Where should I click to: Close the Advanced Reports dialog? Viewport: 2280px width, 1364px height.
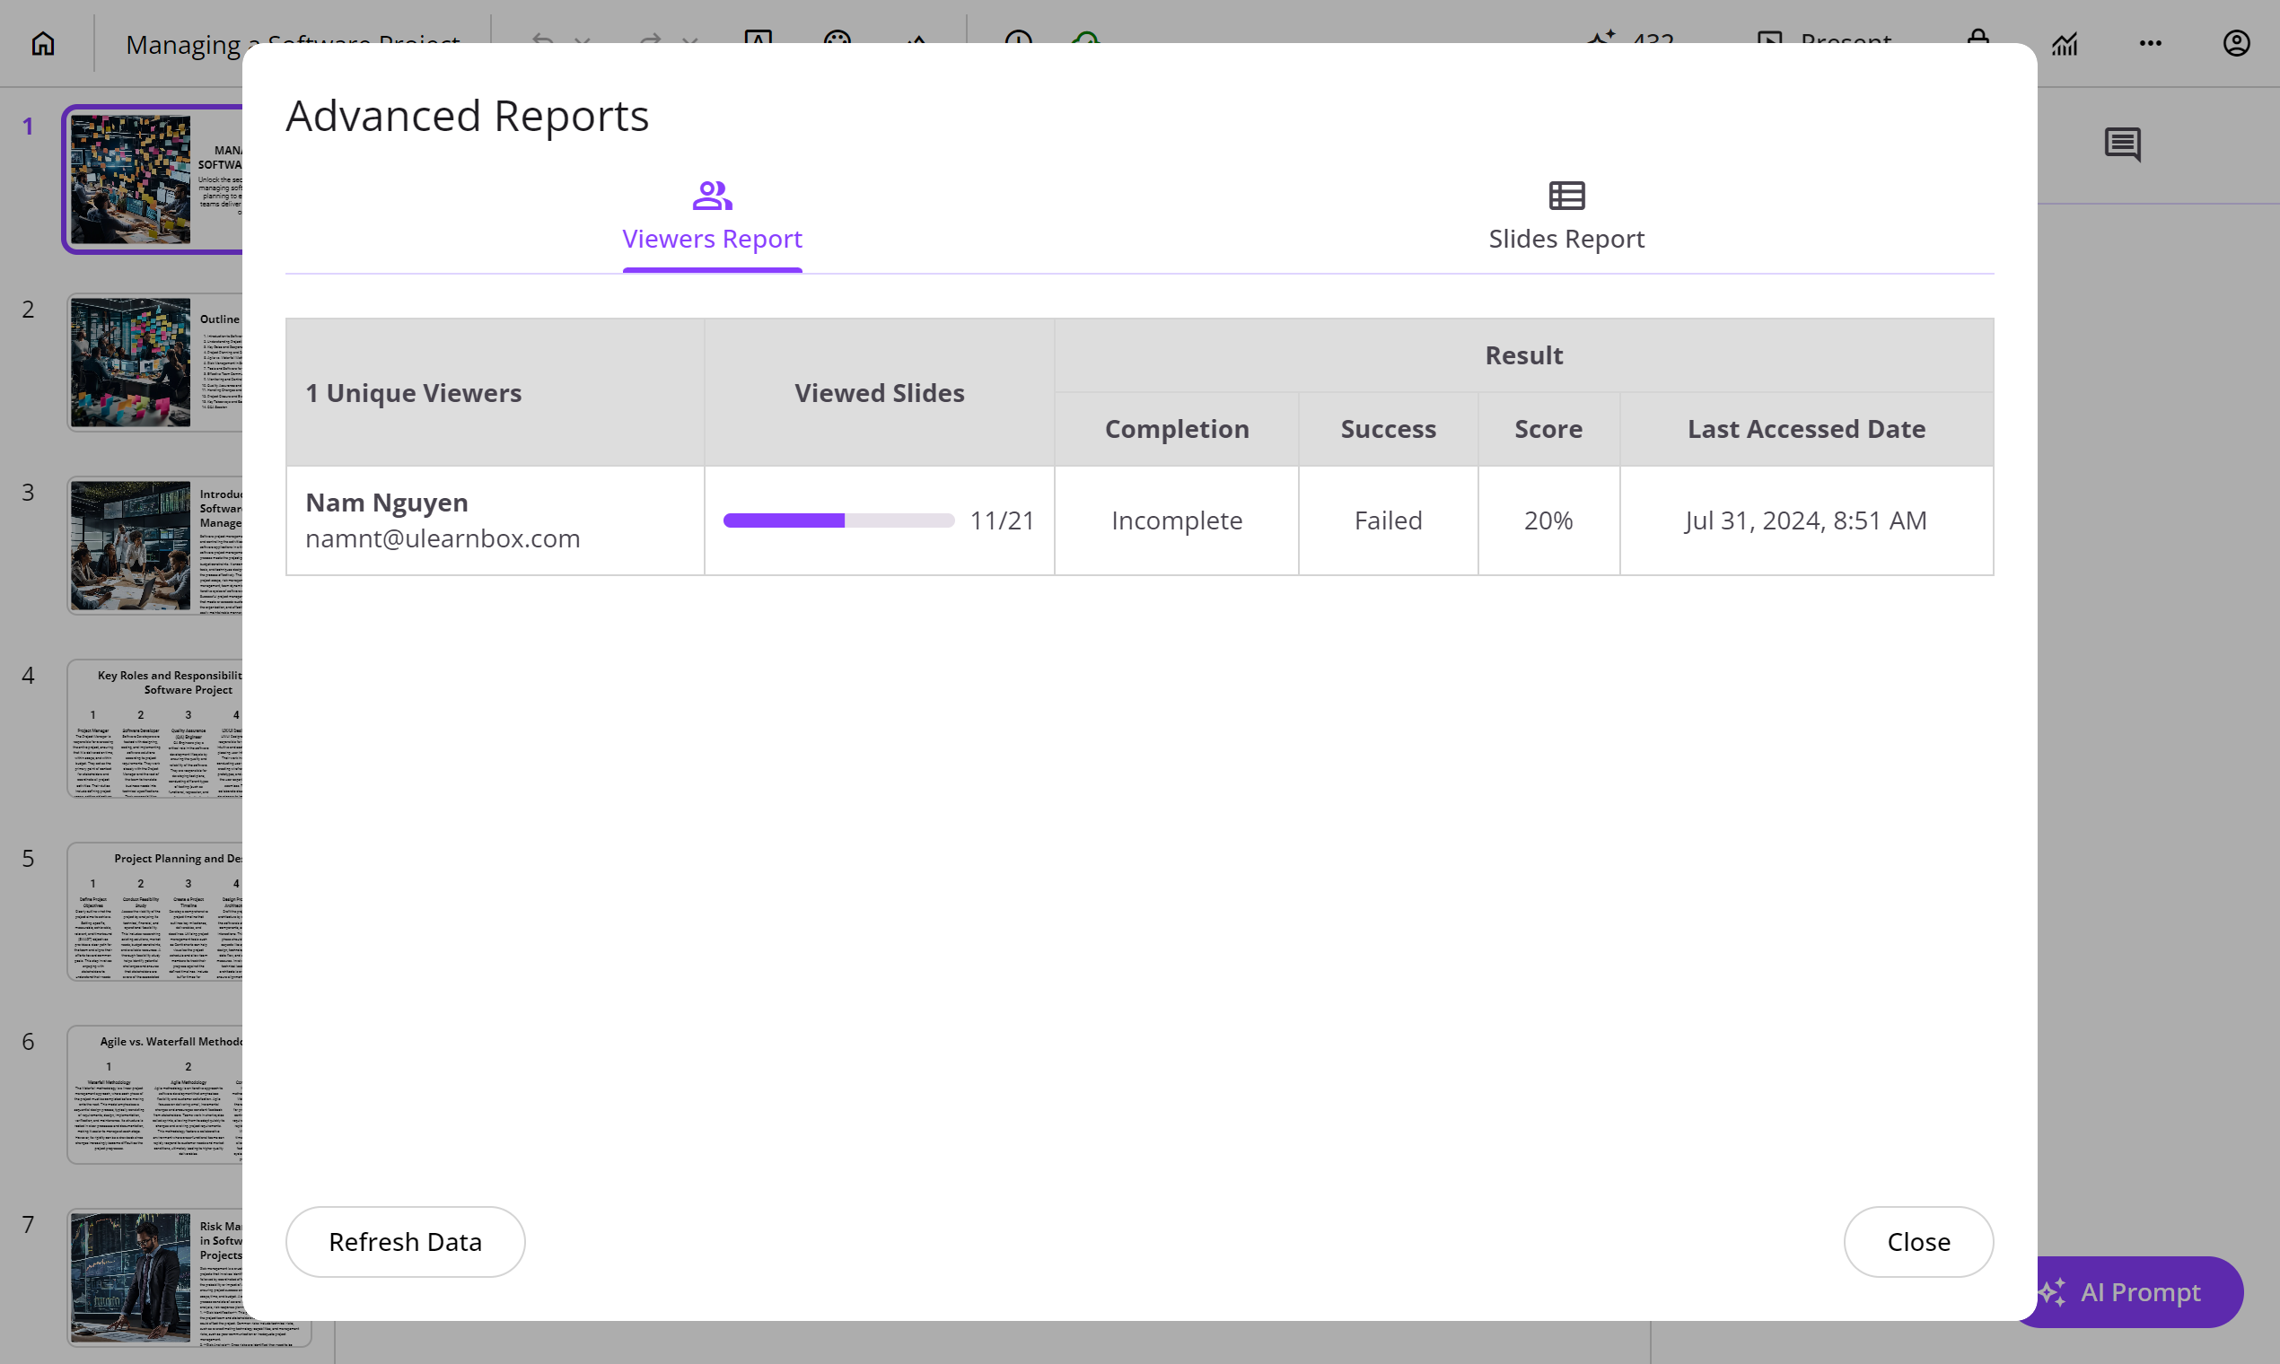(x=1917, y=1242)
